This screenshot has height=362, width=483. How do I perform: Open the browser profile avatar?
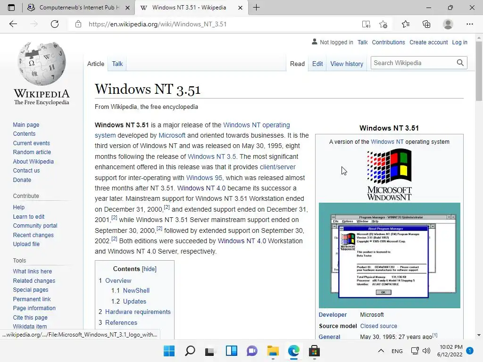pos(448,24)
